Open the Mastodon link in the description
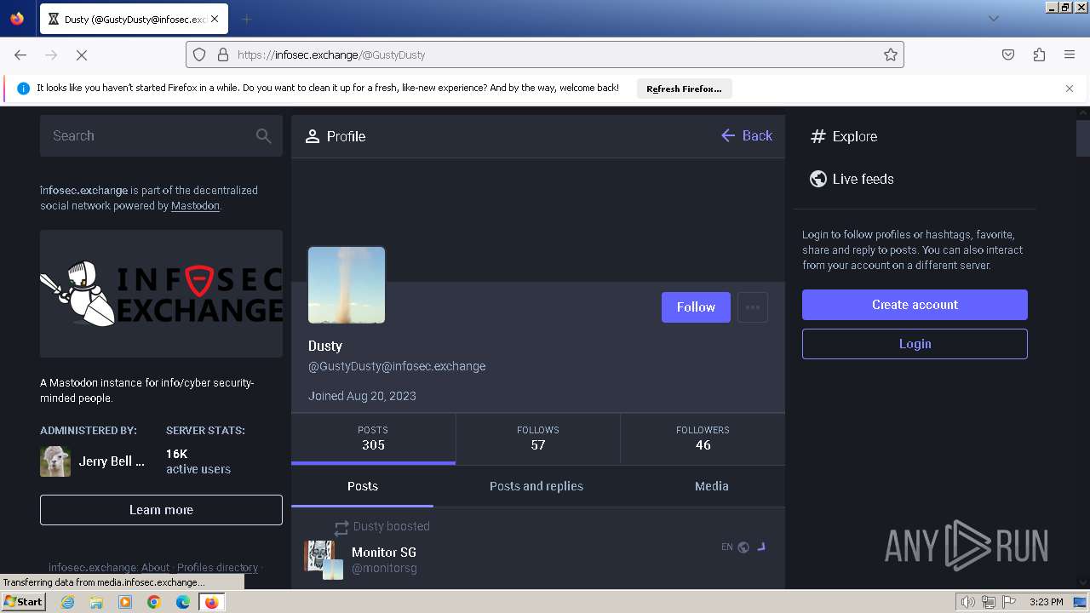This screenshot has height=613, width=1090. pyautogui.click(x=195, y=206)
